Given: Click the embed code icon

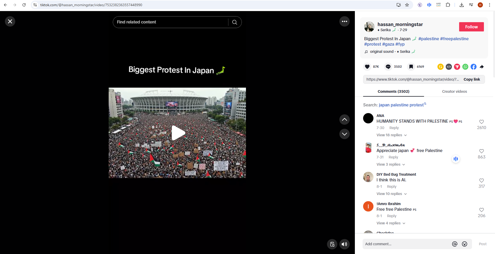Looking at the screenshot, I should point(449,67).
